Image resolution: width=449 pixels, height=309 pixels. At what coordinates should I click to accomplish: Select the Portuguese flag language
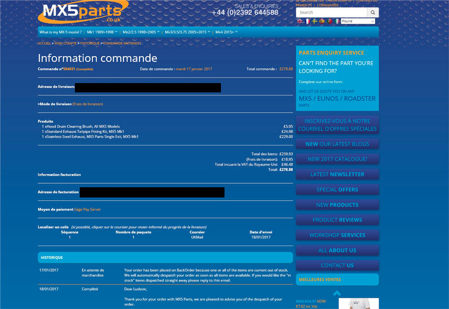click(330, 21)
